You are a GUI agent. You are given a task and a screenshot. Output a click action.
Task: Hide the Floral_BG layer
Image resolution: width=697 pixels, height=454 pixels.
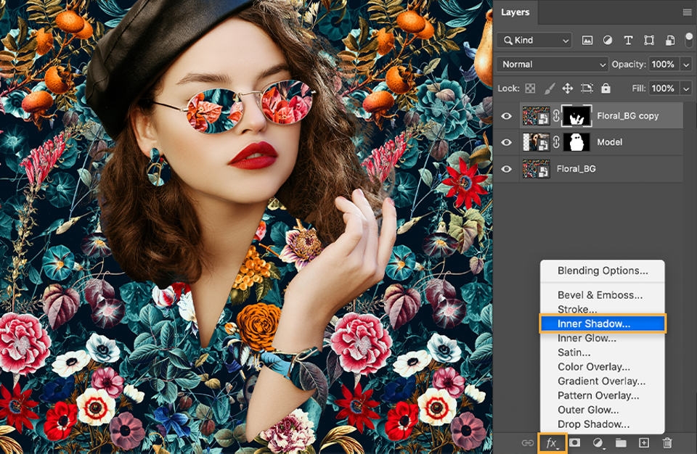coord(507,168)
